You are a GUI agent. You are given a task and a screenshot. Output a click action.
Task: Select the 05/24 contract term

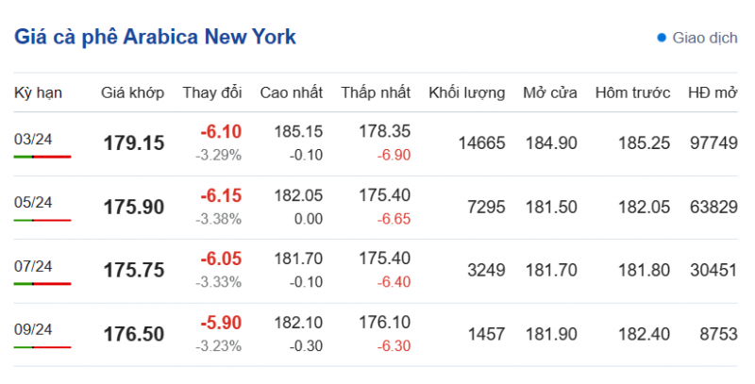(x=33, y=202)
